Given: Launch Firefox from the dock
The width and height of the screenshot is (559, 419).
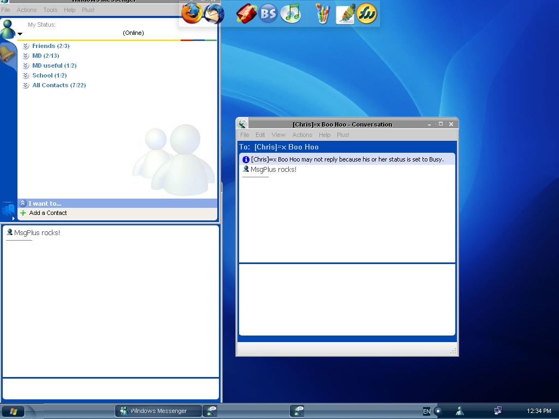Looking at the screenshot, I should pos(192,13).
